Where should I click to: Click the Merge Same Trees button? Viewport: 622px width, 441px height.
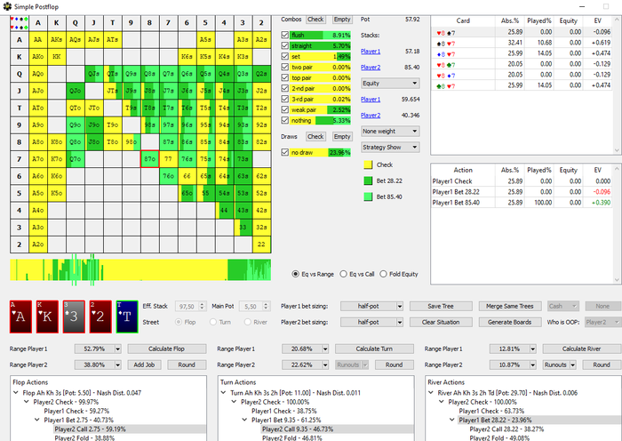click(x=510, y=306)
